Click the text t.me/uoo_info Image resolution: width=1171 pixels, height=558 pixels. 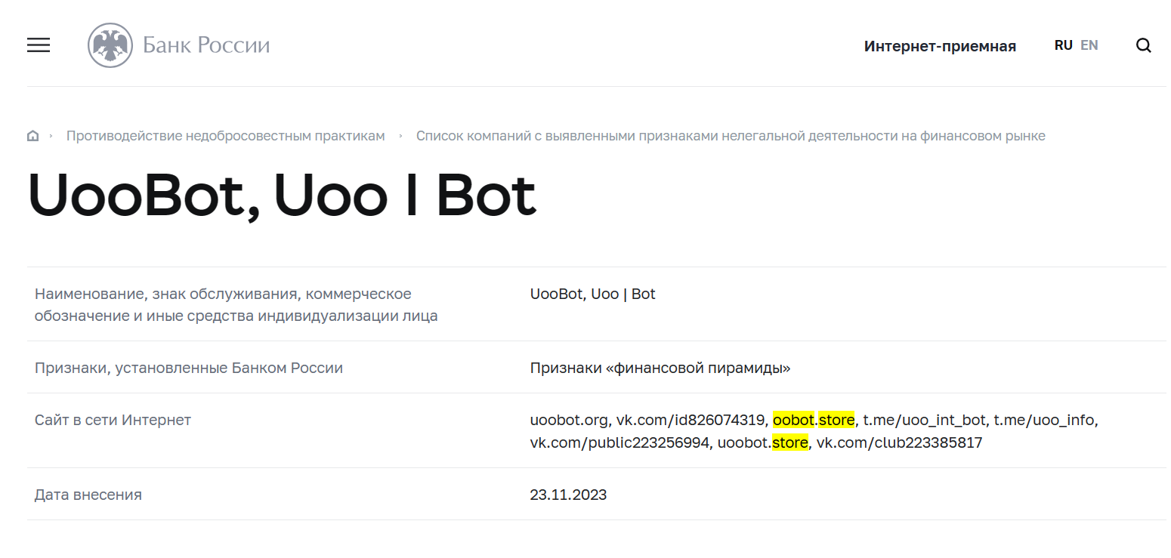1044,420
